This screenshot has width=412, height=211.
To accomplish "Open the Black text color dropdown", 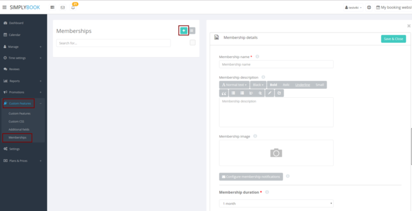I will 258,85.
